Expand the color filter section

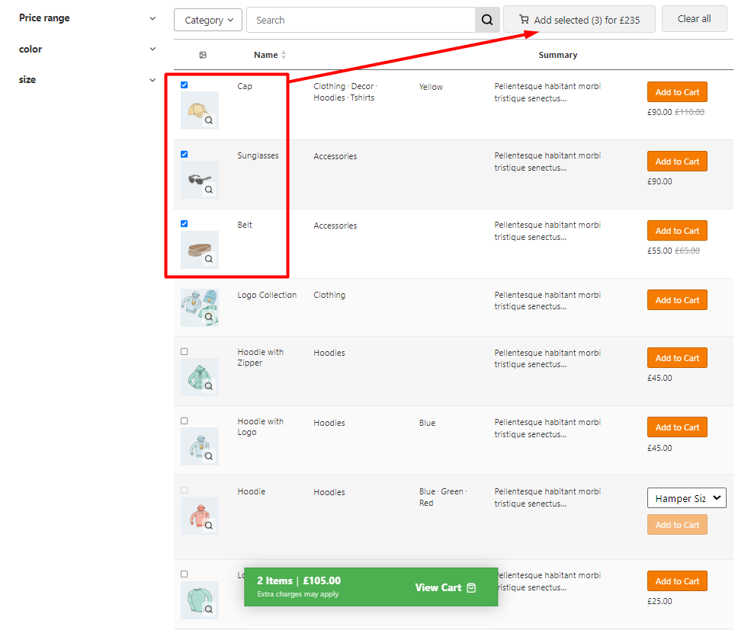pos(152,50)
